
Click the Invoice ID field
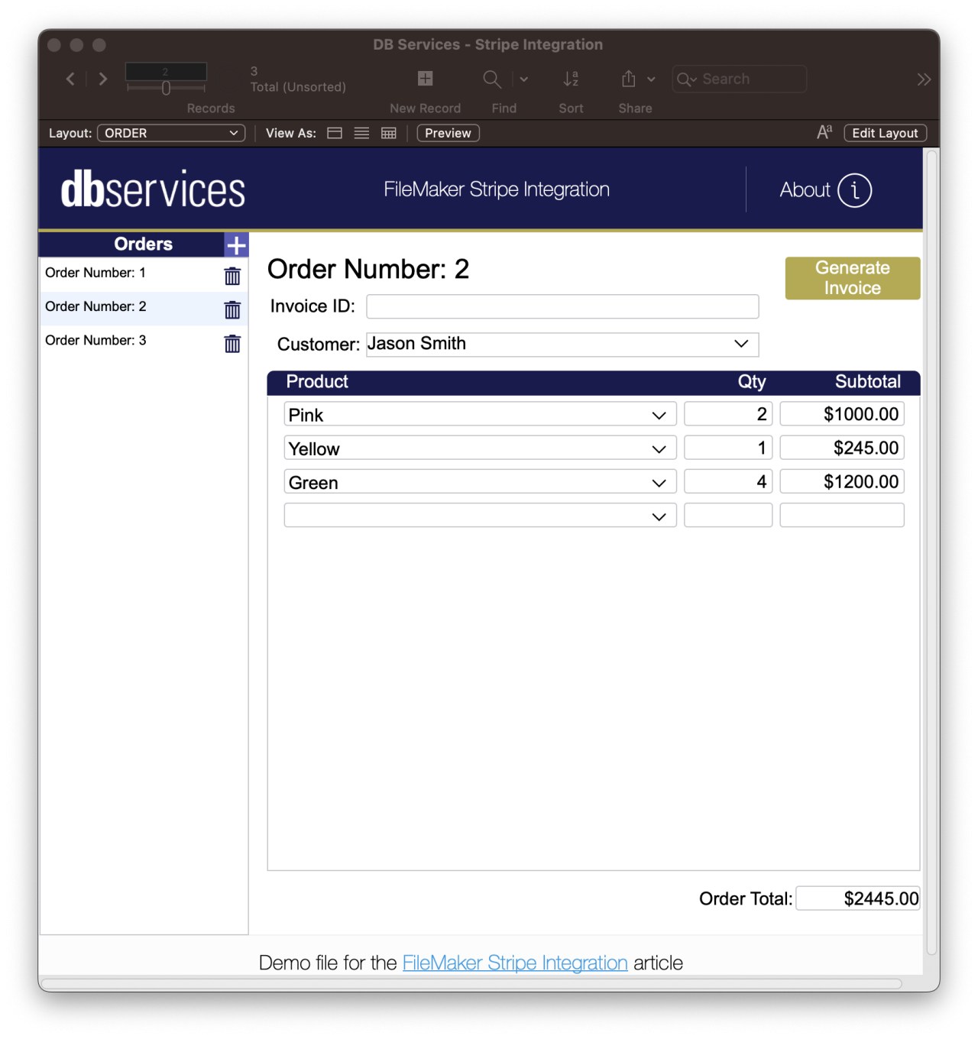click(x=562, y=306)
